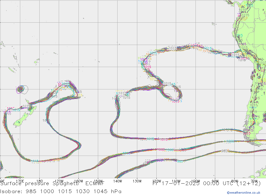Screen dimensions: 266x195
Task: Click the 'Surface pressure Spaghetti ECMWF' title text
Action: coord(52,184)
